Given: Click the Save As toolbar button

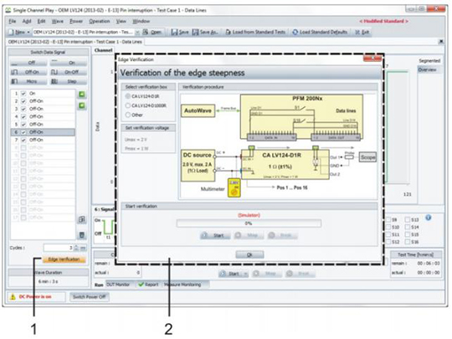Looking at the screenshot, I should pos(205,32).
